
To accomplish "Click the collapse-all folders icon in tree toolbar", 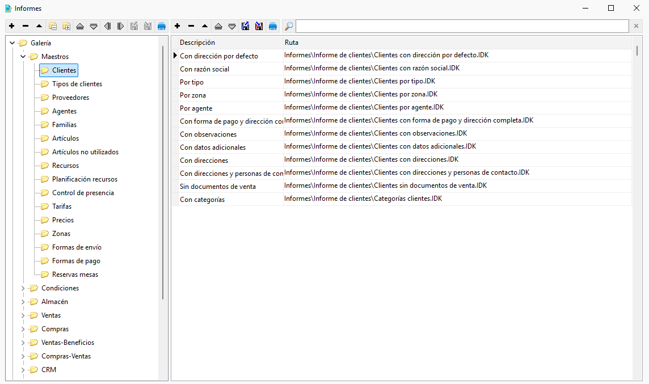I will [x=53, y=26].
